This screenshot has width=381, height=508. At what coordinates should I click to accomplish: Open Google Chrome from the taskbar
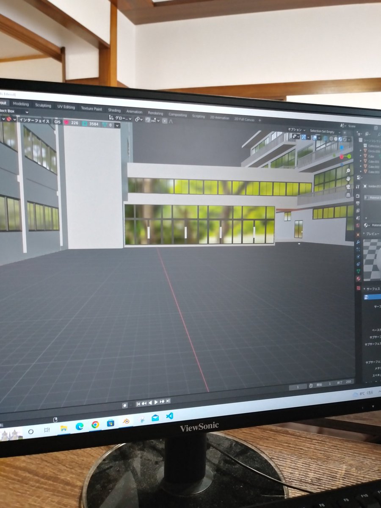(95, 425)
